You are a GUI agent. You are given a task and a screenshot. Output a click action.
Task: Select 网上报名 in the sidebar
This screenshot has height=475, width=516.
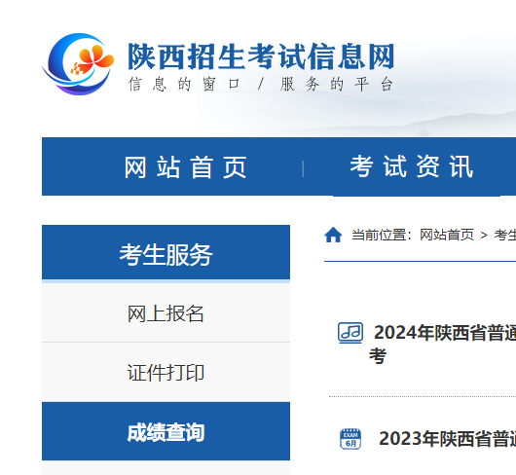point(166,313)
